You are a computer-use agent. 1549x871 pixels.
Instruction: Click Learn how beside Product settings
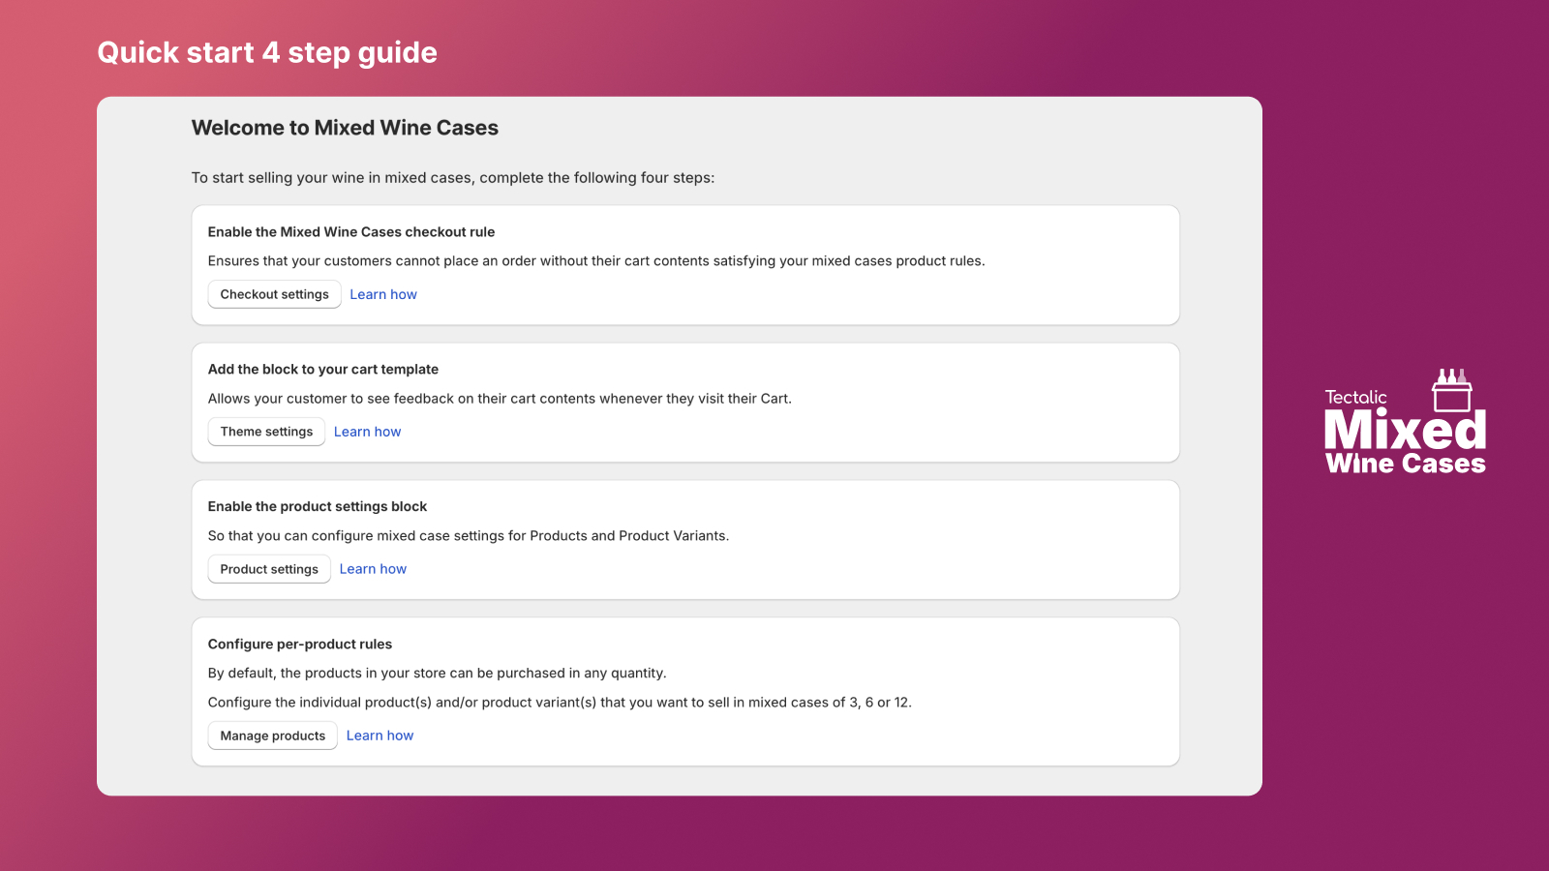(x=373, y=569)
